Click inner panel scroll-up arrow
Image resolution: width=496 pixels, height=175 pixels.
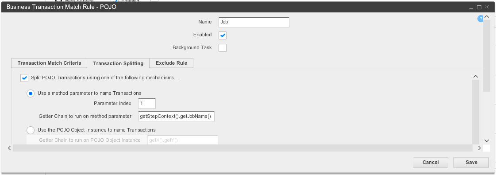tap(476, 76)
